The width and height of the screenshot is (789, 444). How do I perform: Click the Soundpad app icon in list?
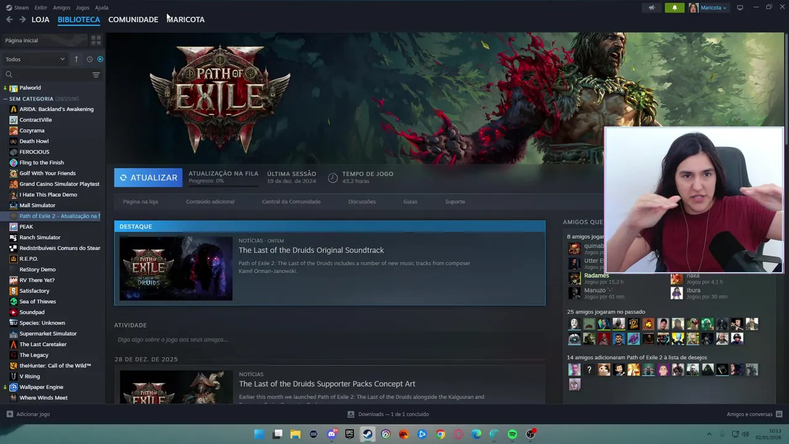pyautogui.click(x=14, y=312)
